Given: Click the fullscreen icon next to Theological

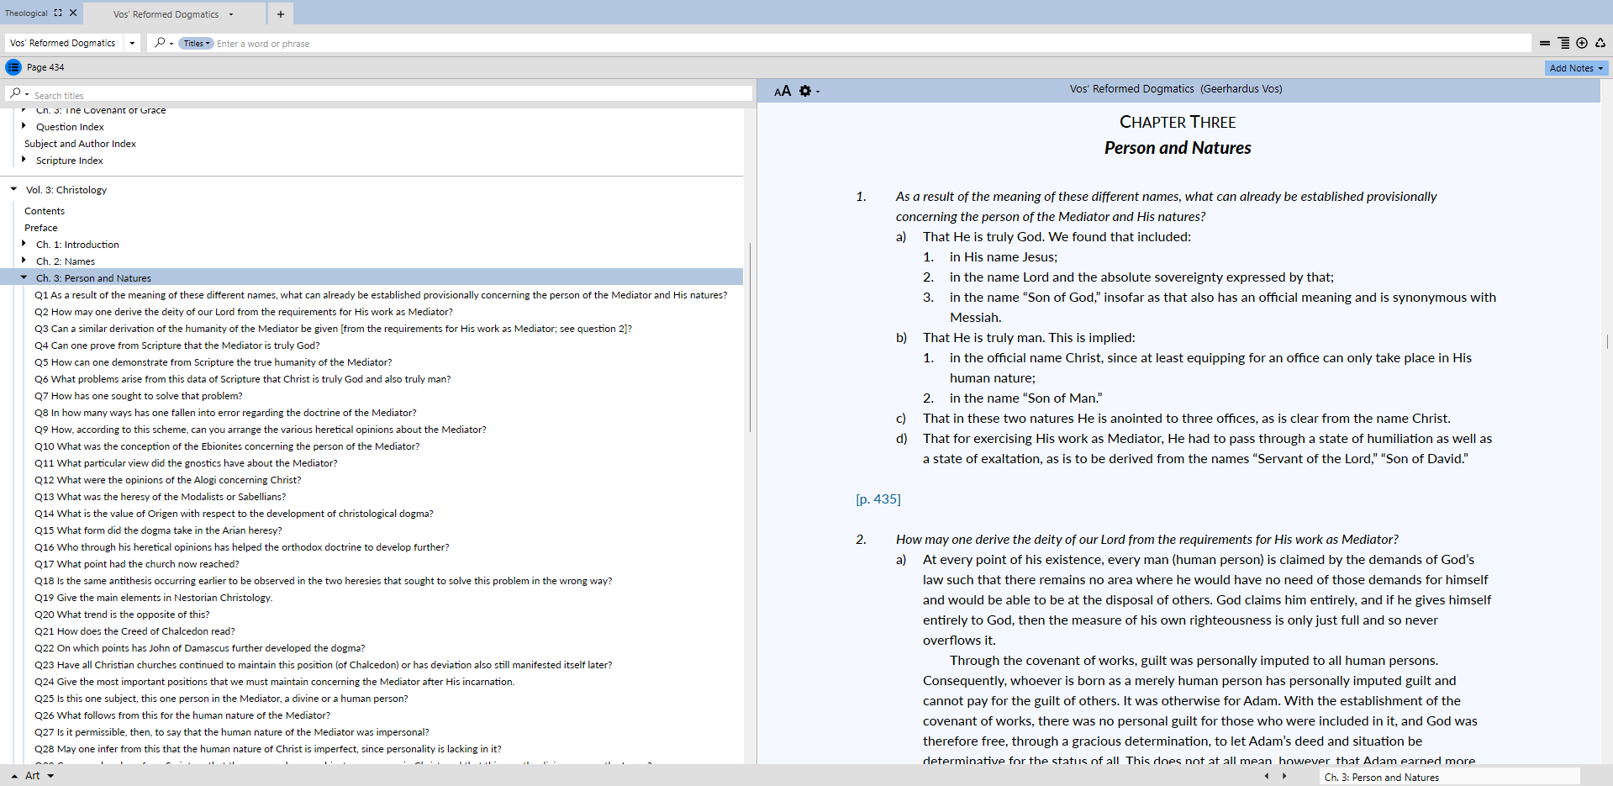Looking at the screenshot, I should 58,13.
